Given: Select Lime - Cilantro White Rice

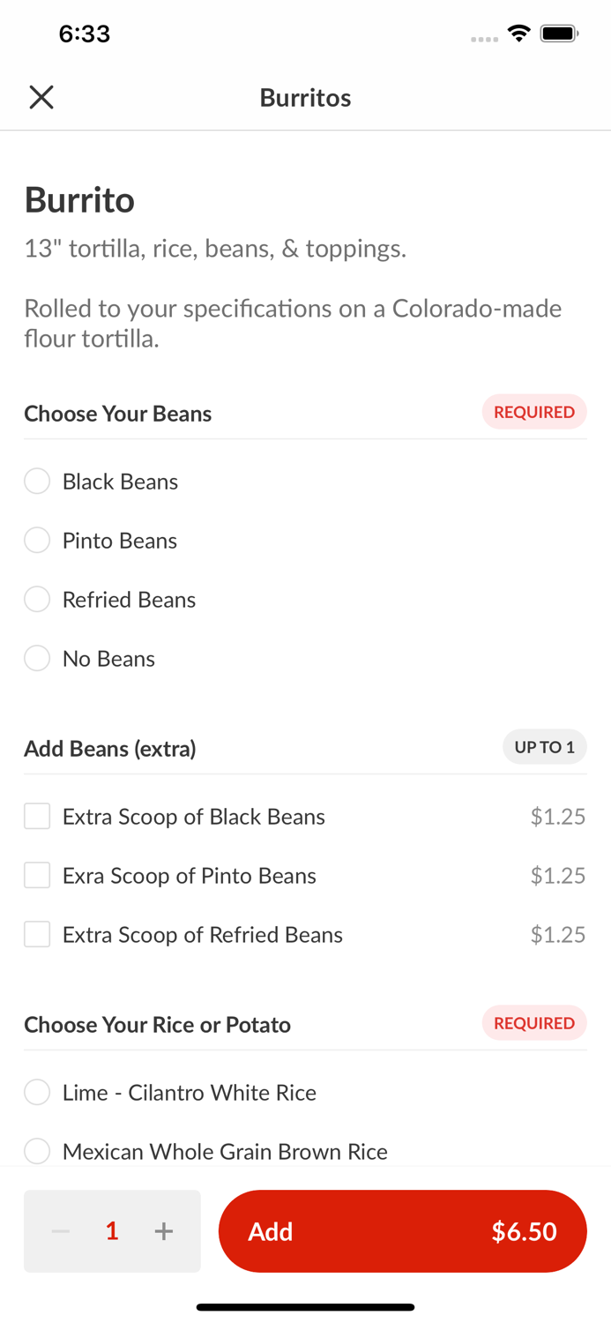Looking at the screenshot, I should coord(37,1093).
